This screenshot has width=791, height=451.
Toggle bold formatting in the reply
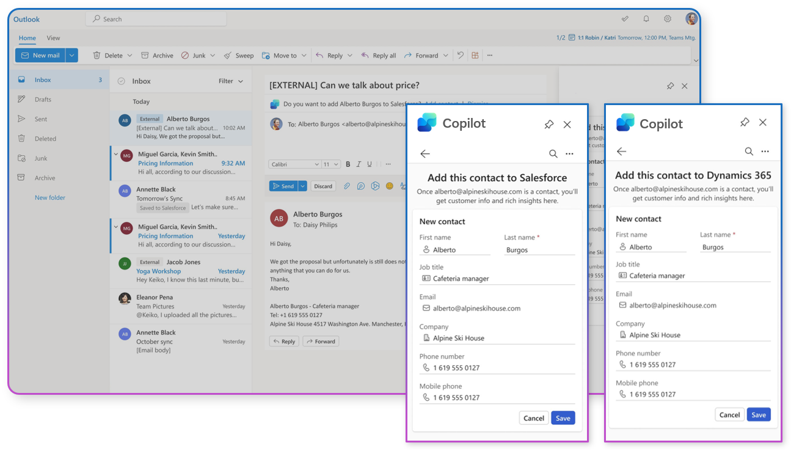[348, 164]
